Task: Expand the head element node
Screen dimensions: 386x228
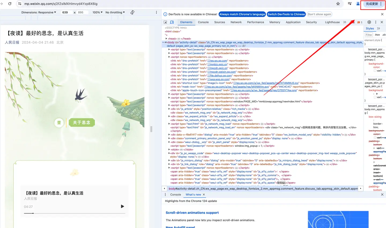Action: (x=166, y=39)
